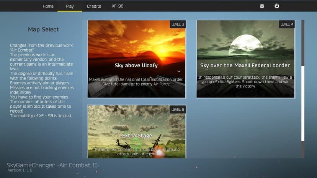The width and height of the screenshot is (317, 178).
Task: Open the XF-98 tab
Action: coord(118,6)
